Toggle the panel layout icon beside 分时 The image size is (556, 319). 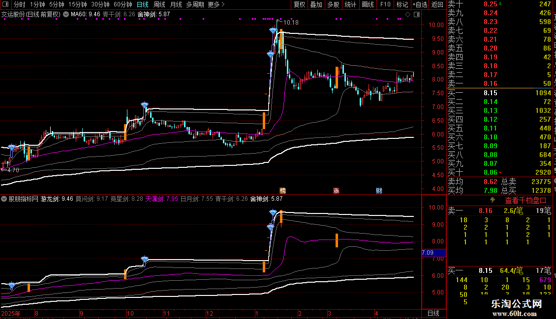tap(5, 4)
